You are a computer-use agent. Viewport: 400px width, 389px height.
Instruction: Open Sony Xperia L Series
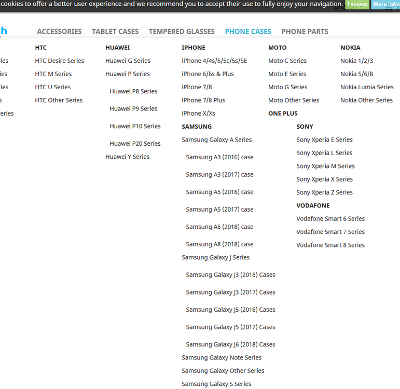[x=324, y=153]
